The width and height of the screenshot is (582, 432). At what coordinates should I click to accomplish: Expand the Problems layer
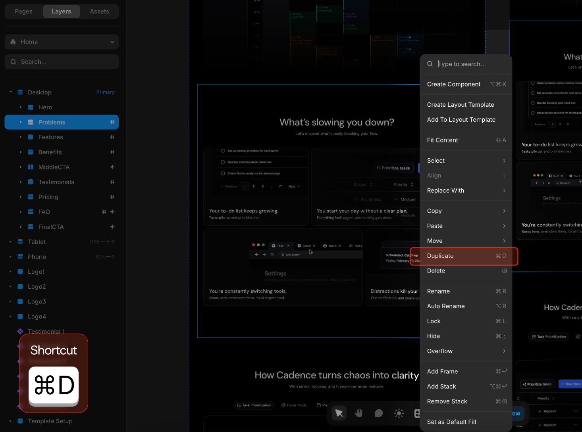21,122
